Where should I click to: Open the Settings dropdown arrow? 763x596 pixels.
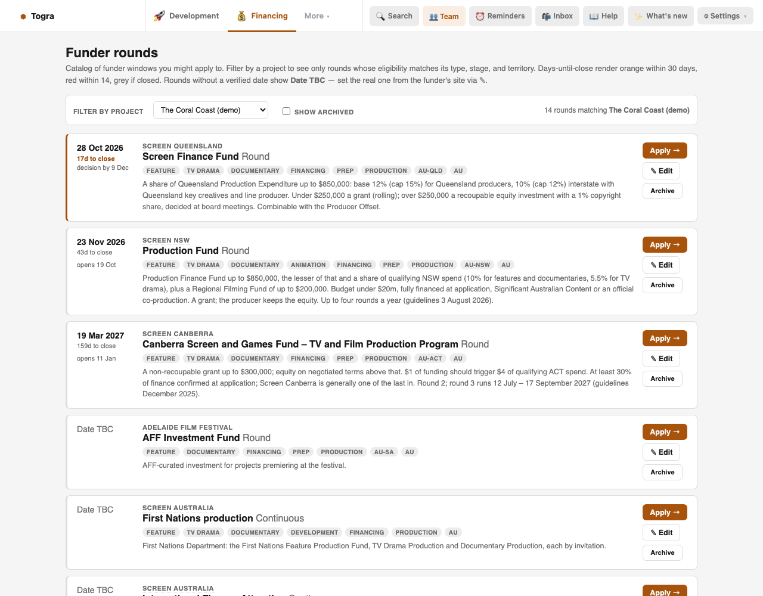coord(745,16)
